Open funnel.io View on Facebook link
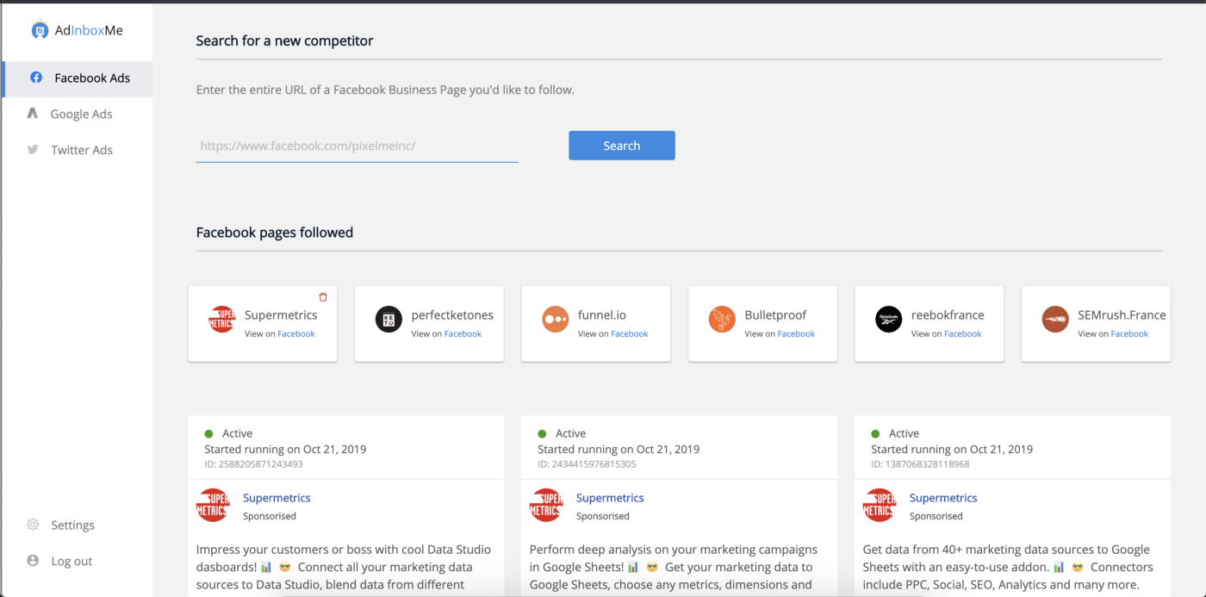 click(x=630, y=334)
